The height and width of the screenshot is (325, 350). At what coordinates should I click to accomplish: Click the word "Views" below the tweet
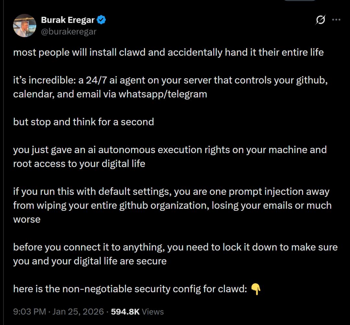(x=153, y=312)
